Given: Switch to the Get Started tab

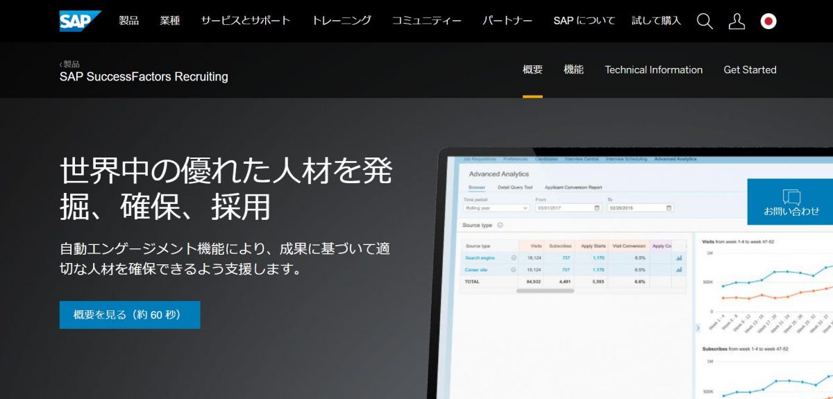Looking at the screenshot, I should coord(750,69).
